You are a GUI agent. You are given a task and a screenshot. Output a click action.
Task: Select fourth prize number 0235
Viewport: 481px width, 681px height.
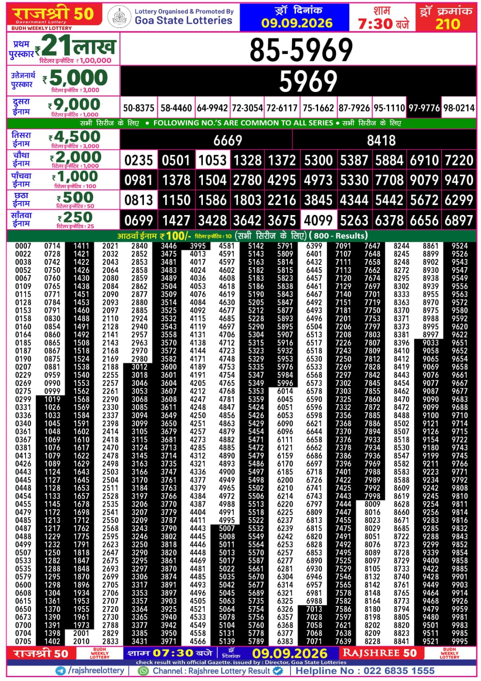[x=139, y=160]
